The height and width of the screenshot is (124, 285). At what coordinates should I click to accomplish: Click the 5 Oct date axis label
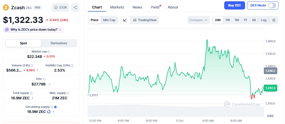click(x=180, y=121)
